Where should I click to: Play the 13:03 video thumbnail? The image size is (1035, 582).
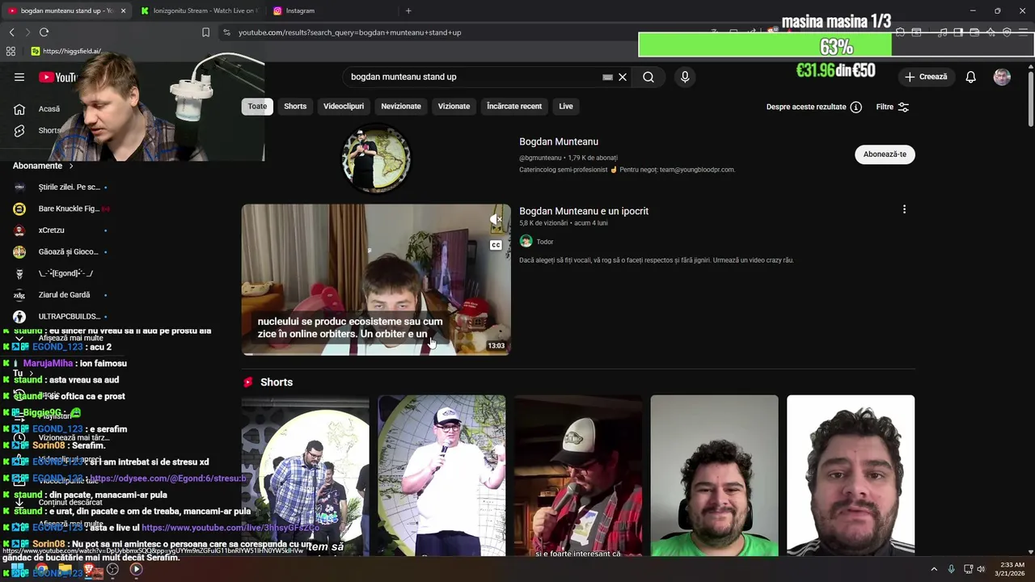tap(376, 280)
